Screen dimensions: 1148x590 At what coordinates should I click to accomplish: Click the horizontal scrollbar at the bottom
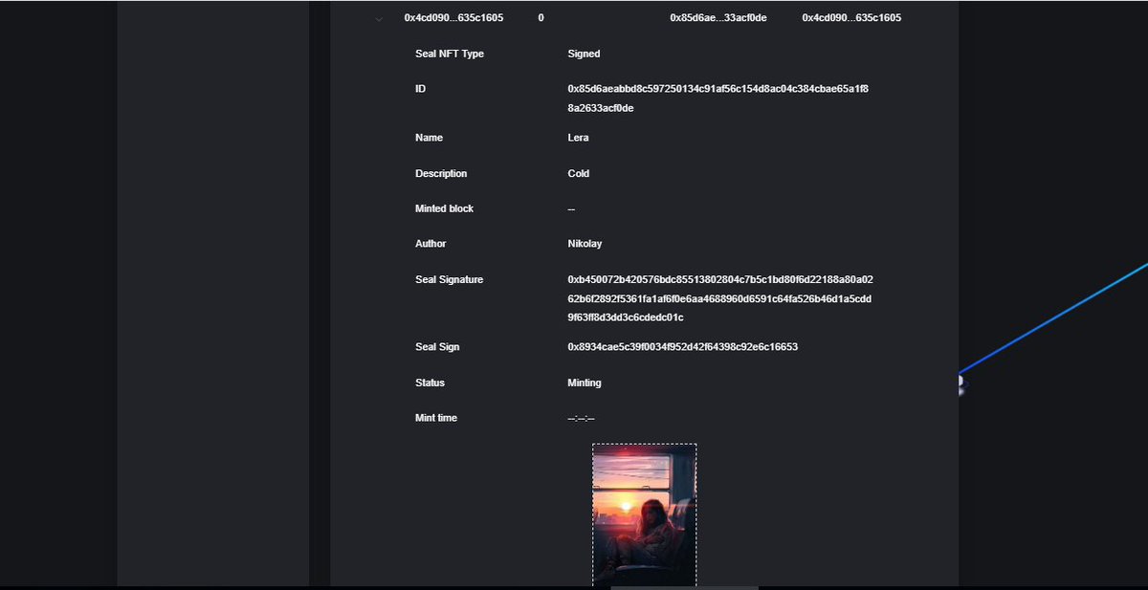(x=684, y=587)
